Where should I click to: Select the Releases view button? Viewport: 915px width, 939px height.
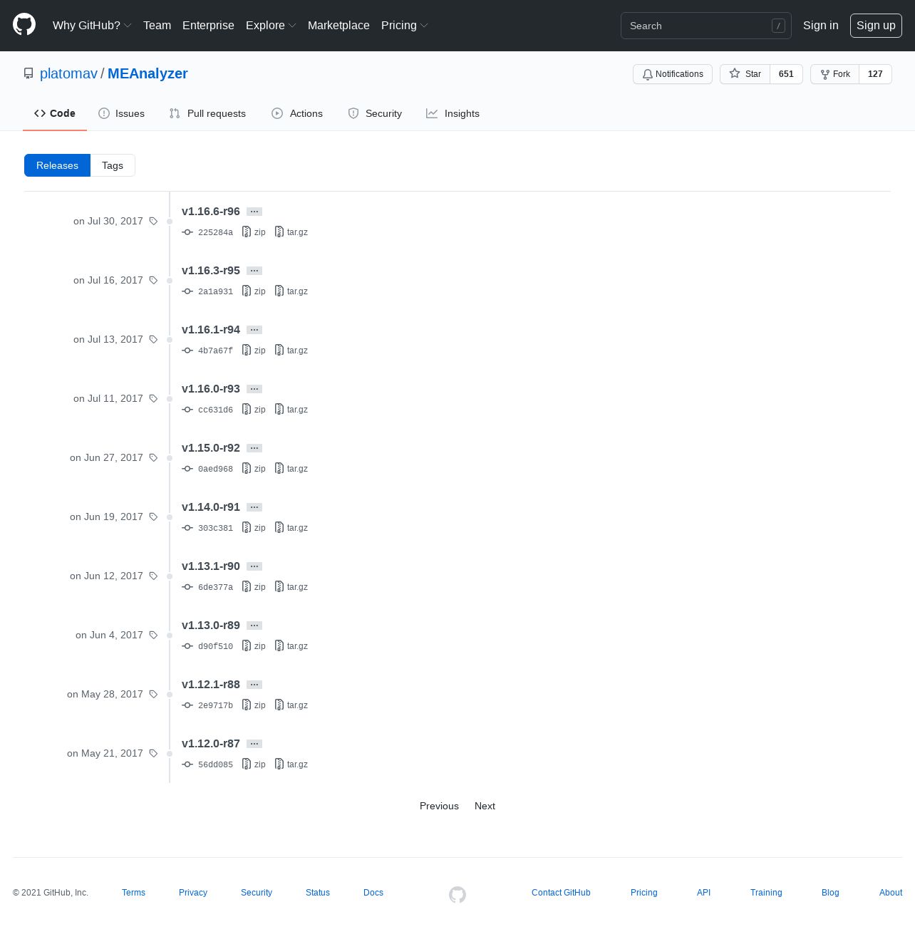coord(57,165)
